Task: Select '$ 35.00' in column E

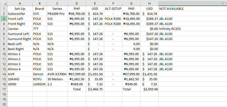Action: pos(95,79)
